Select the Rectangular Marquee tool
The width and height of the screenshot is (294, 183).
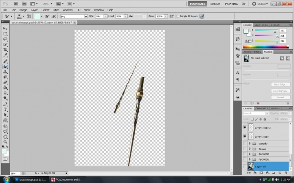click(5, 34)
